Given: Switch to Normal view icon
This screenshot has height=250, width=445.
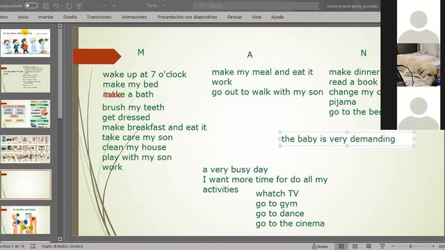Looking at the screenshot, I should [x=341, y=247].
